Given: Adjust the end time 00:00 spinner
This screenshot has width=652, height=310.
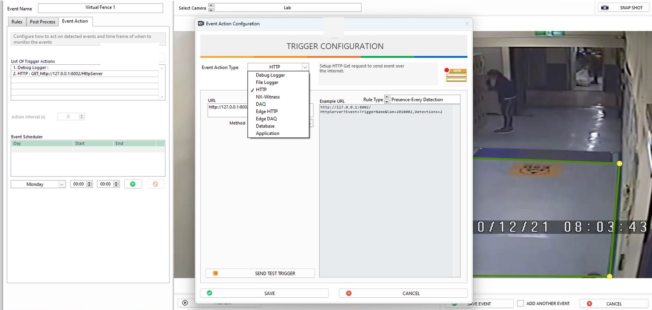Looking at the screenshot, I should pyautogui.click(x=116, y=184).
